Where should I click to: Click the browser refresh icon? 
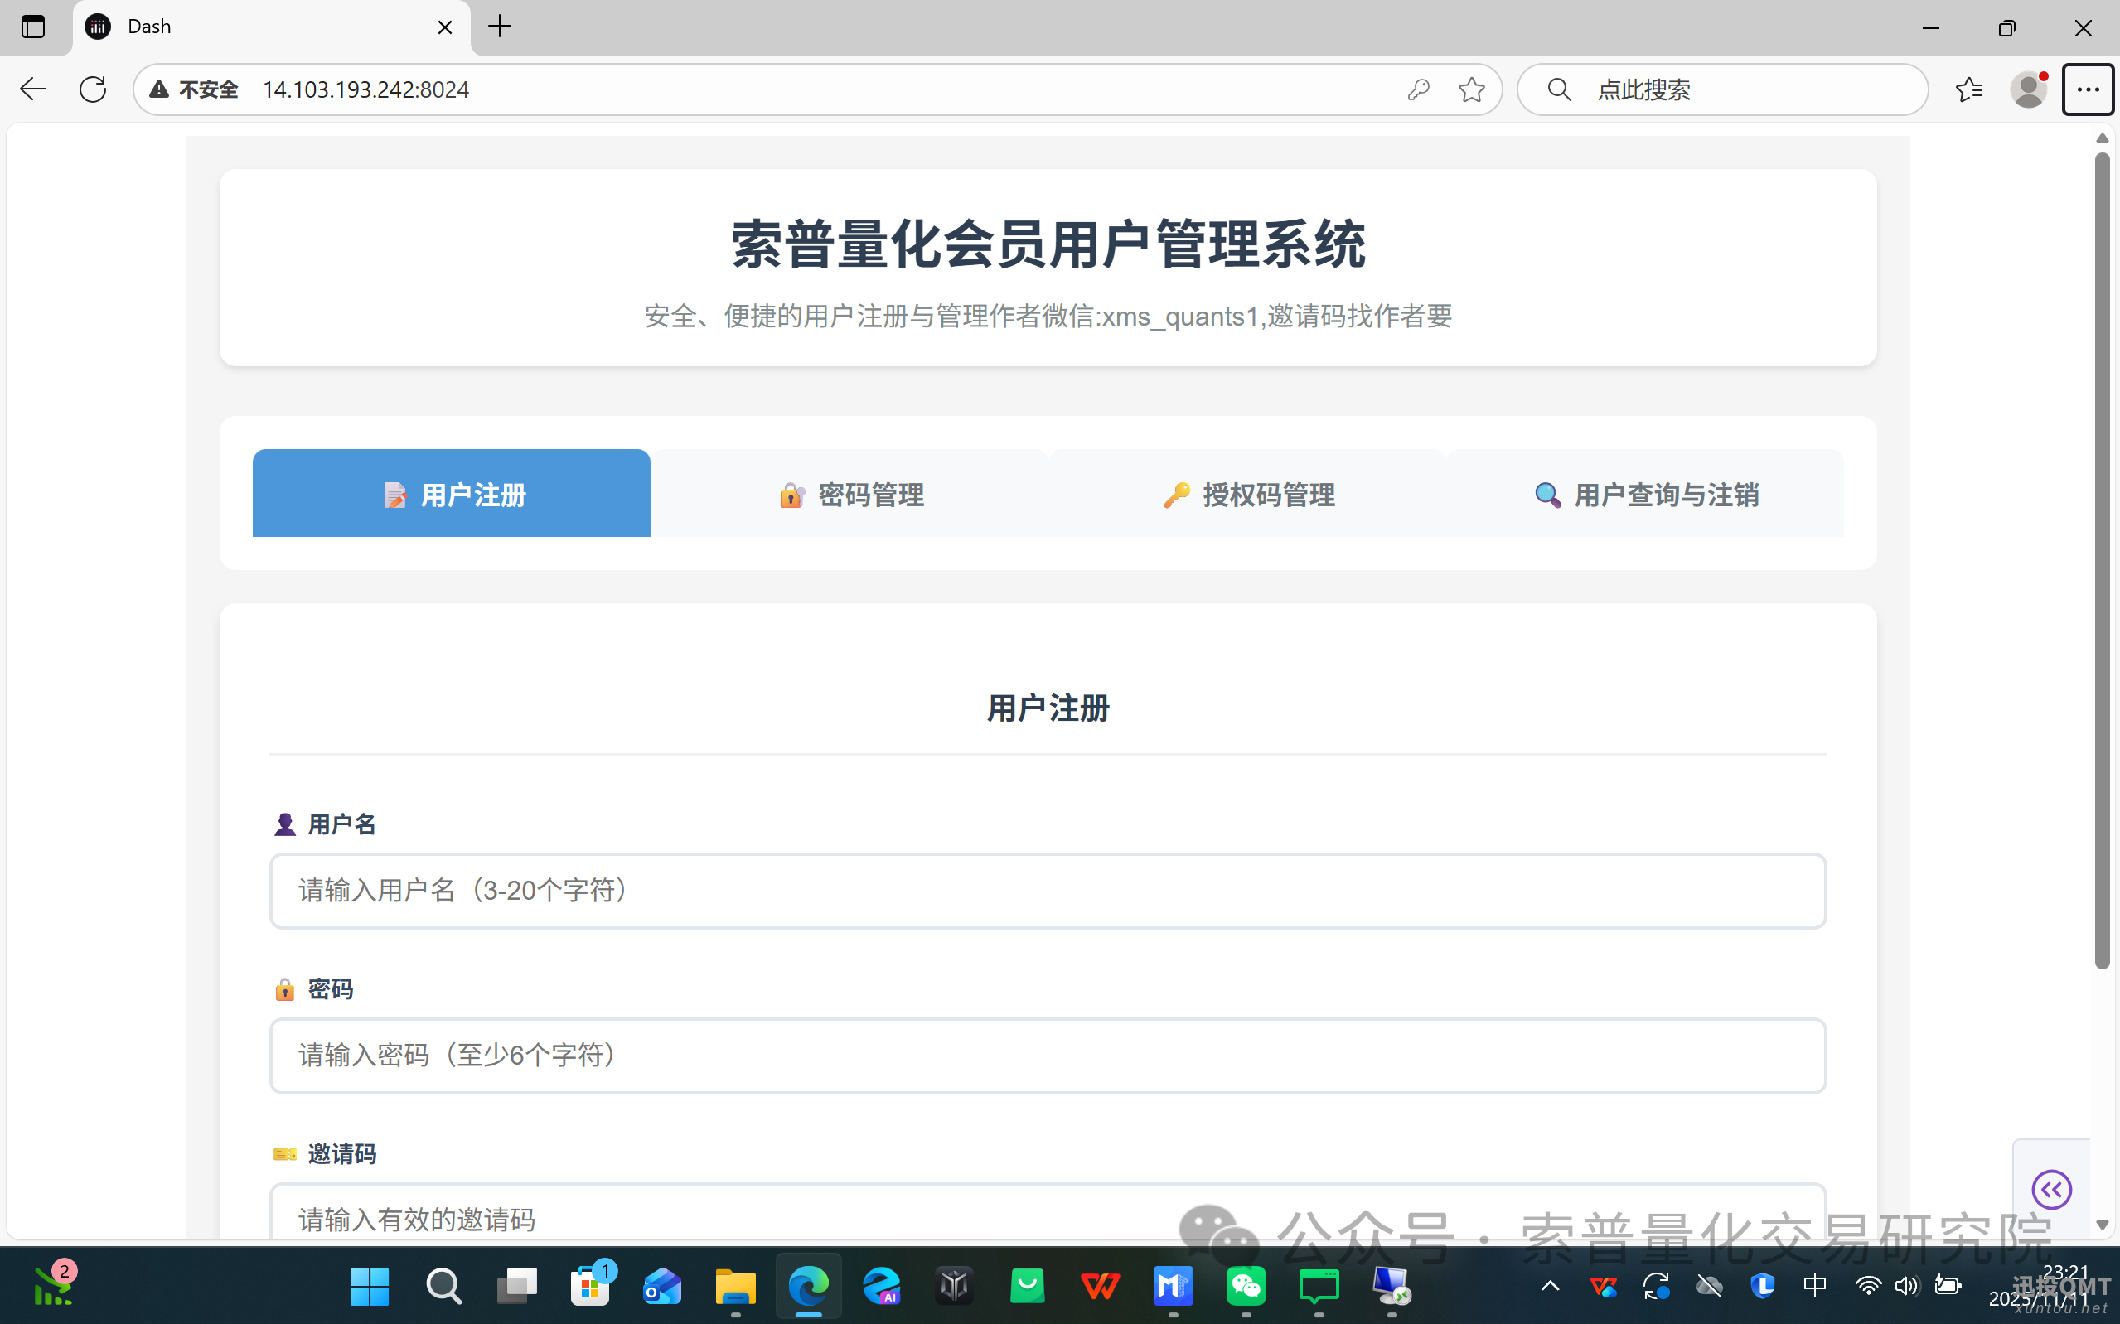(x=93, y=89)
